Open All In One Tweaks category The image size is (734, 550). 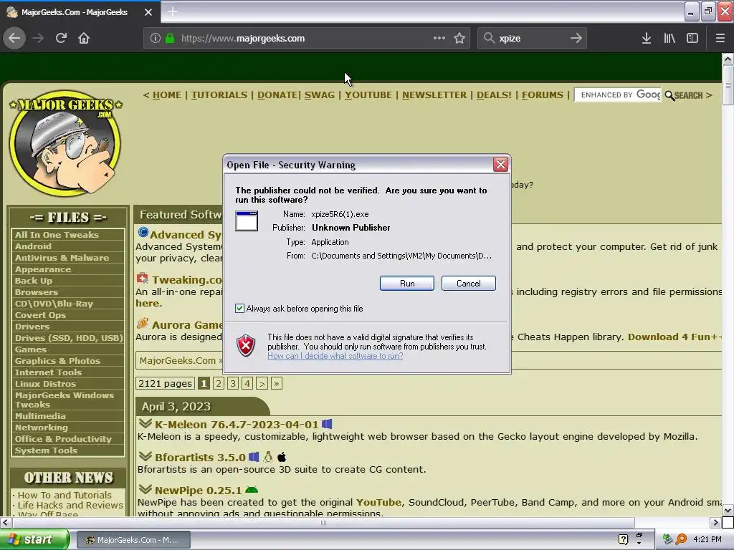[x=57, y=235]
